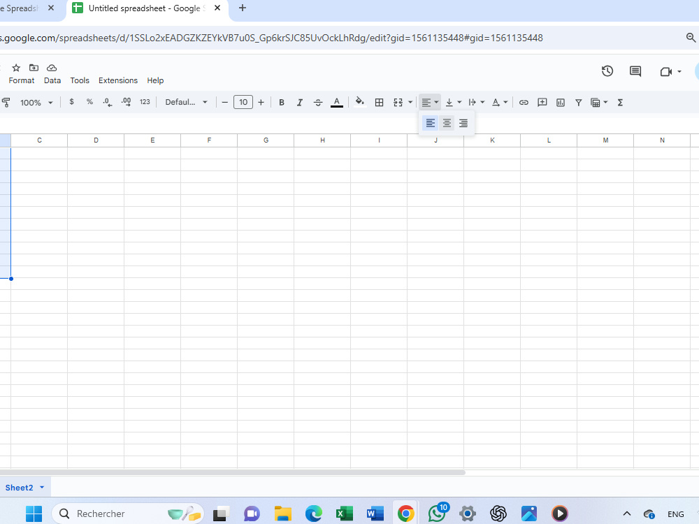Viewport: 699px width, 524px height.
Task: Decrease decimal places
Action: [x=108, y=102]
